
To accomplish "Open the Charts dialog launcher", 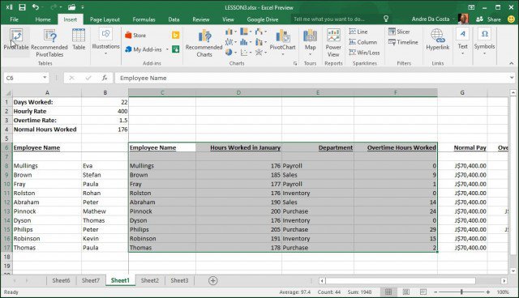I will click(295, 63).
